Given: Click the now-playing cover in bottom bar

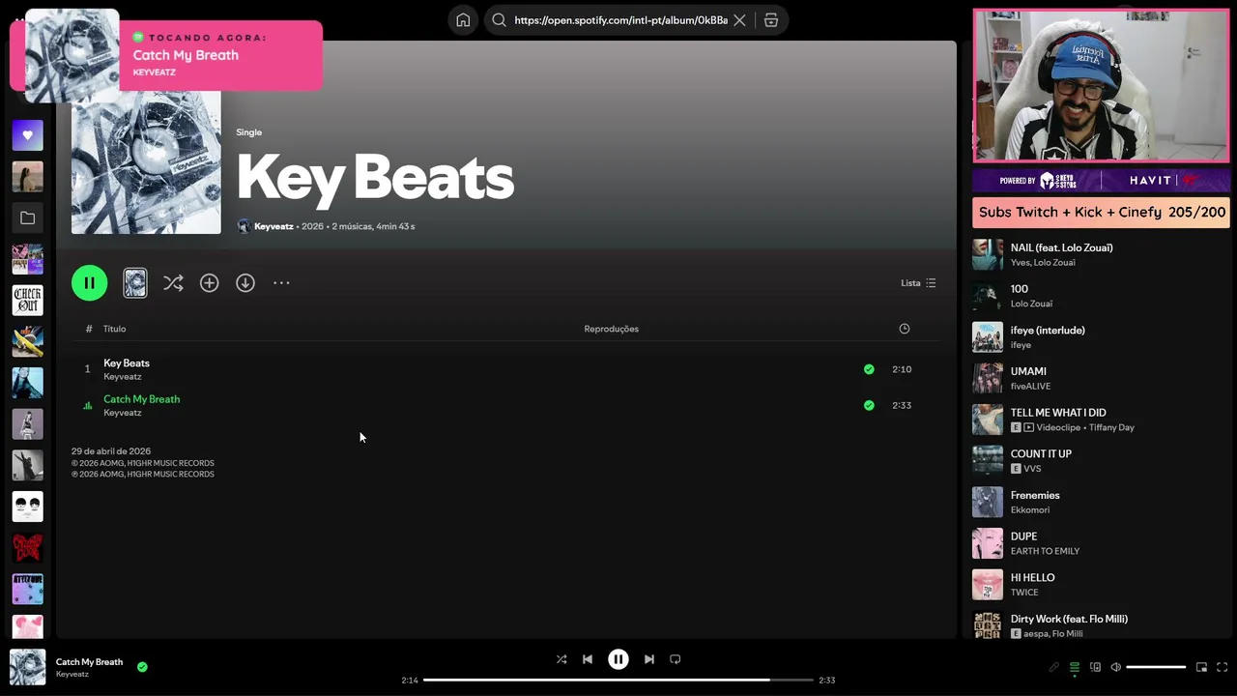Looking at the screenshot, I should pos(27,667).
